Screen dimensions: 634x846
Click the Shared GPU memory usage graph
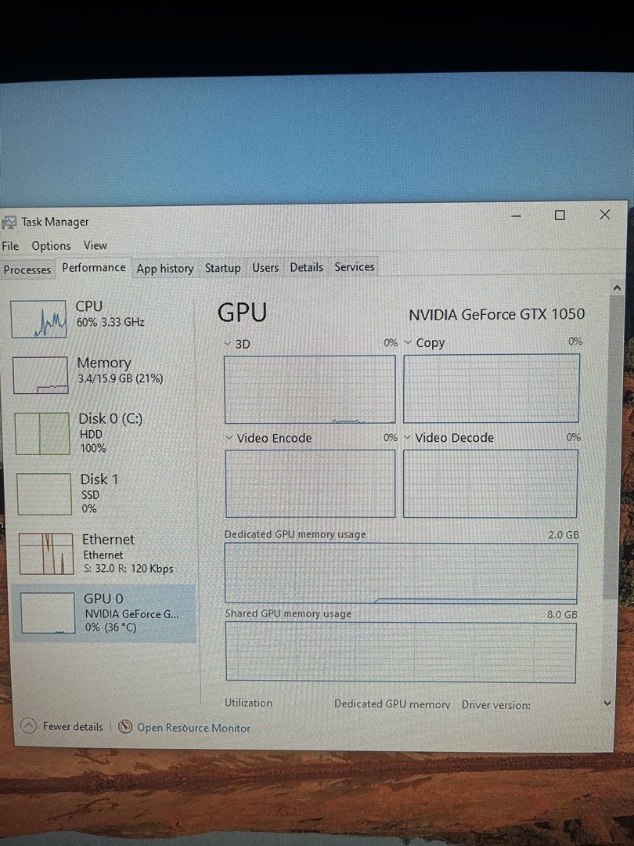(401, 653)
